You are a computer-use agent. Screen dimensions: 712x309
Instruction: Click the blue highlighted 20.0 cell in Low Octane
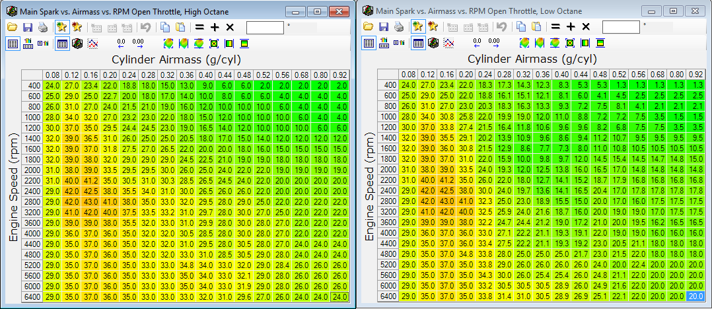pos(694,297)
